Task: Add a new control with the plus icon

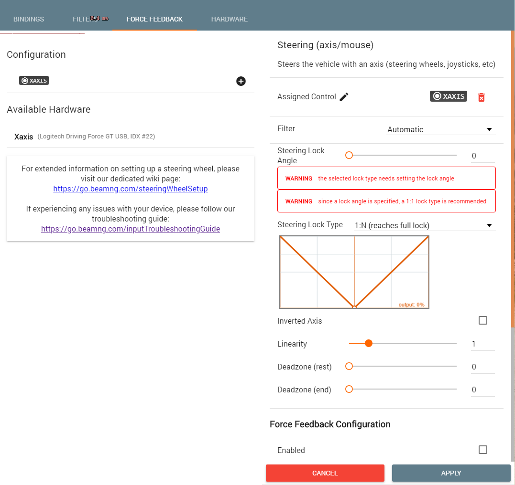Action: (x=241, y=81)
